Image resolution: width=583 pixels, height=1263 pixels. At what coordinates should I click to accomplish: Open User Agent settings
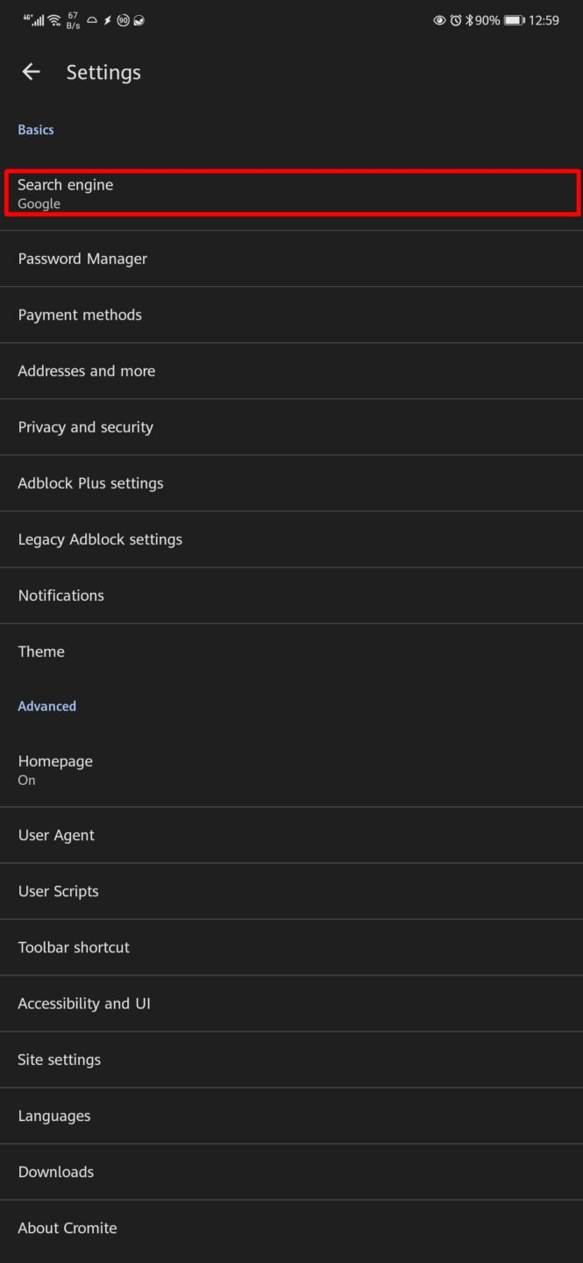291,834
